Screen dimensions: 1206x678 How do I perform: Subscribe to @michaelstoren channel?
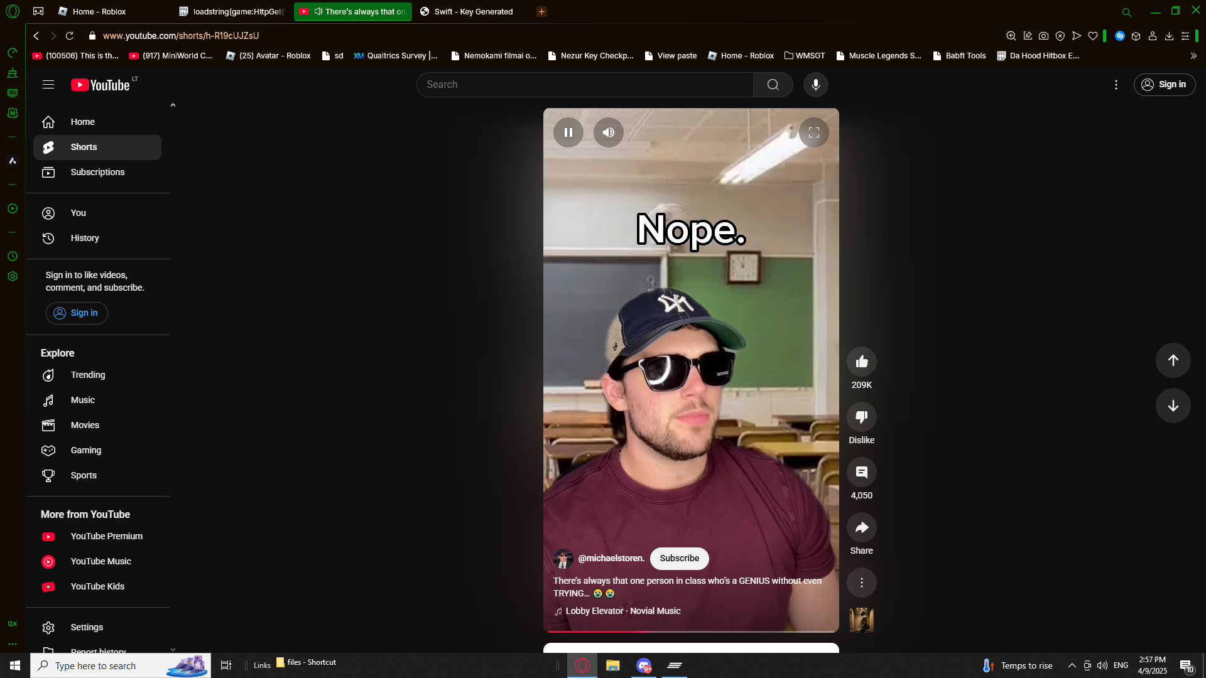coord(679,558)
